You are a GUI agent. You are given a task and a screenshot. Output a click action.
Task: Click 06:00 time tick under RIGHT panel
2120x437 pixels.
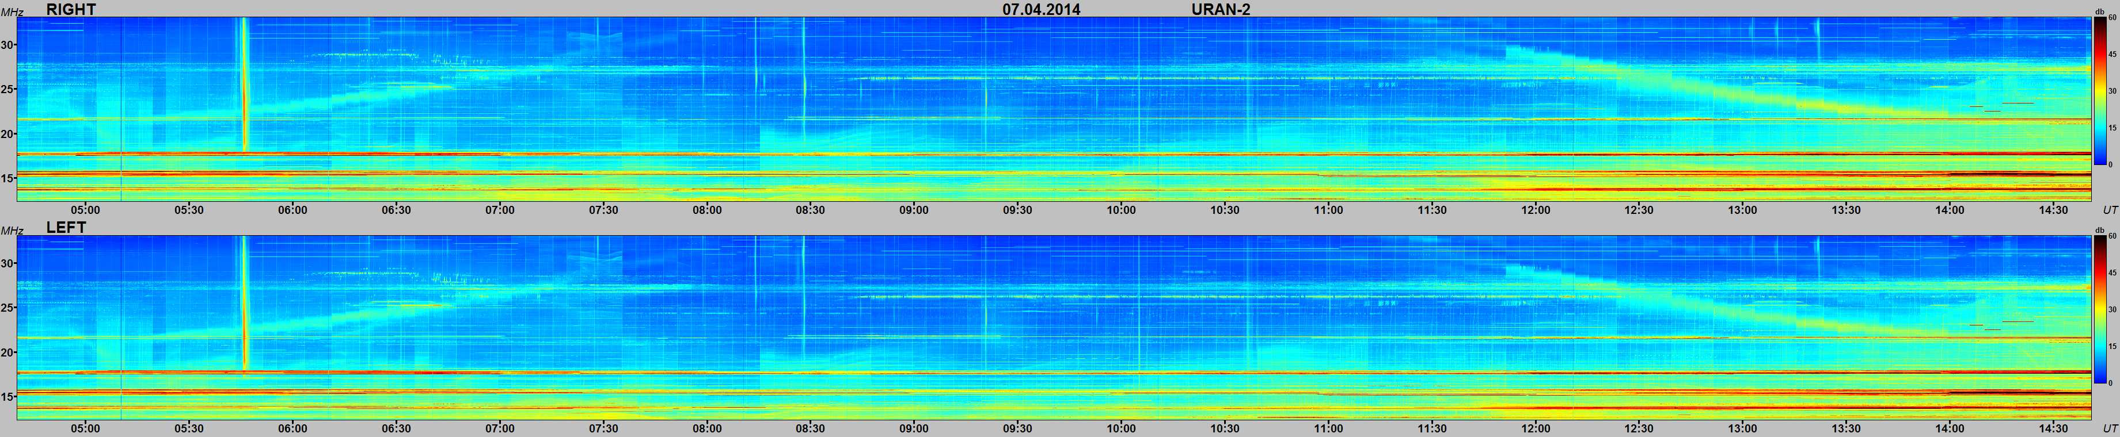pos(293,210)
